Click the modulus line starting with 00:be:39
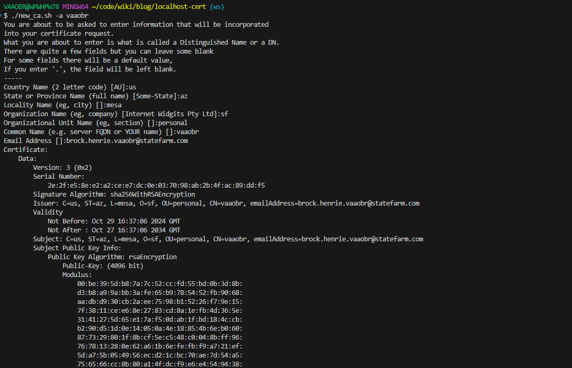Image resolution: width=572 pixels, height=368 pixels. coord(160,283)
